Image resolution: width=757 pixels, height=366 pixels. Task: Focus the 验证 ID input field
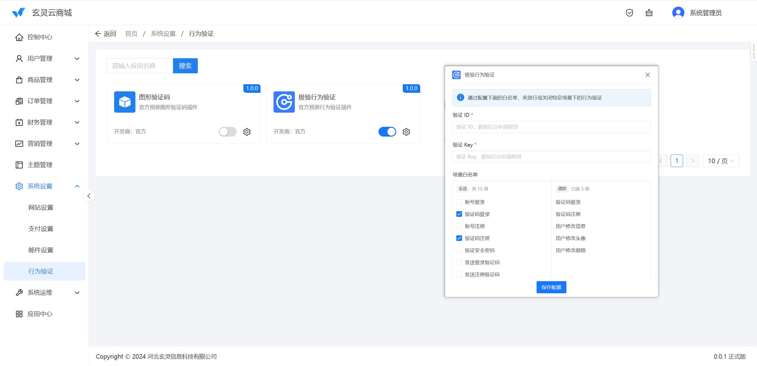tap(551, 127)
